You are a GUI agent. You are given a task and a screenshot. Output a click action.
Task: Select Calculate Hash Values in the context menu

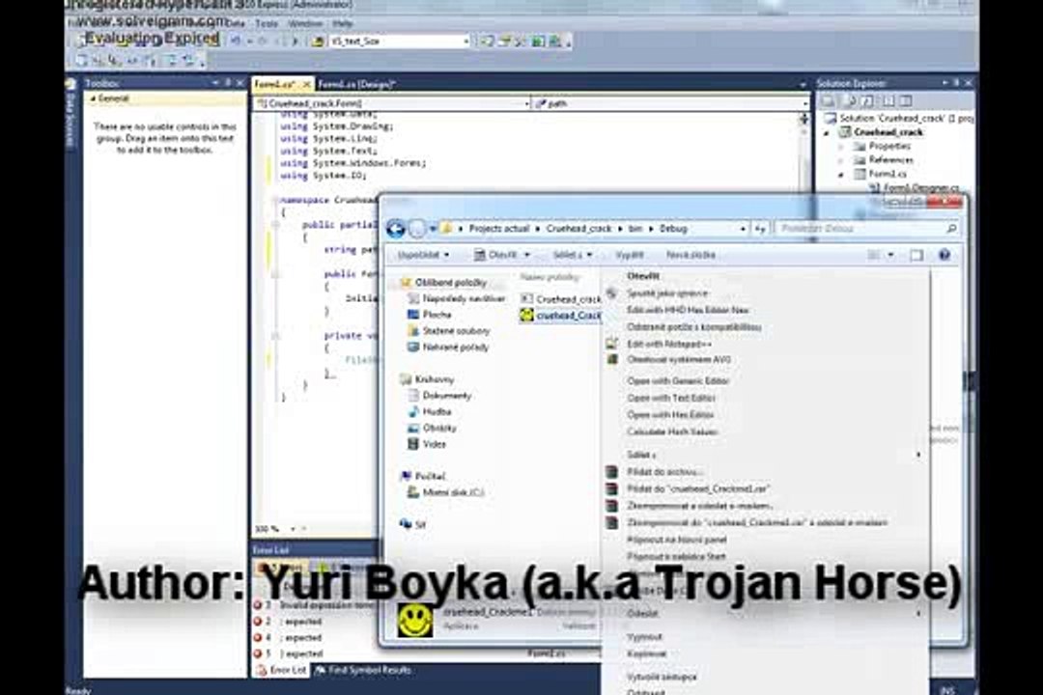pos(672,431)
